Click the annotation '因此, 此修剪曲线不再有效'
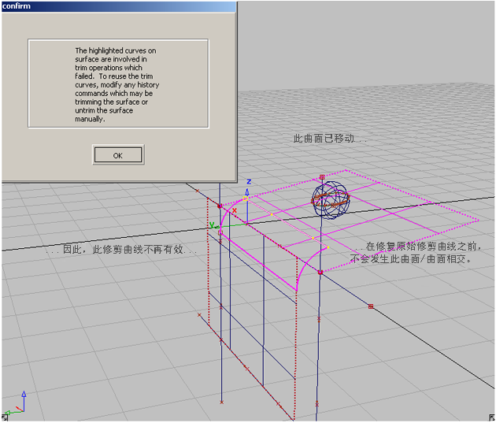This screenshot has height=423, width=496. [x=121, y=250]
